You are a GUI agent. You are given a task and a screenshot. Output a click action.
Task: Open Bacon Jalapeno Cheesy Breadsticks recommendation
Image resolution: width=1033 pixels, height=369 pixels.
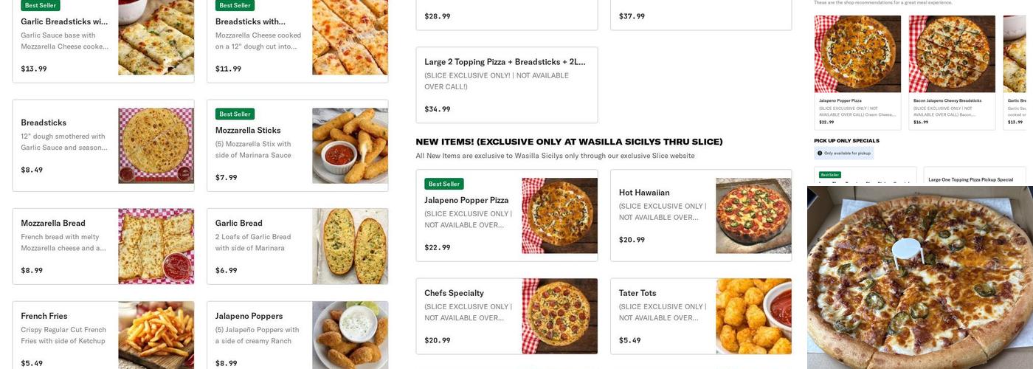pyautogui.click(x=951, y=72)
